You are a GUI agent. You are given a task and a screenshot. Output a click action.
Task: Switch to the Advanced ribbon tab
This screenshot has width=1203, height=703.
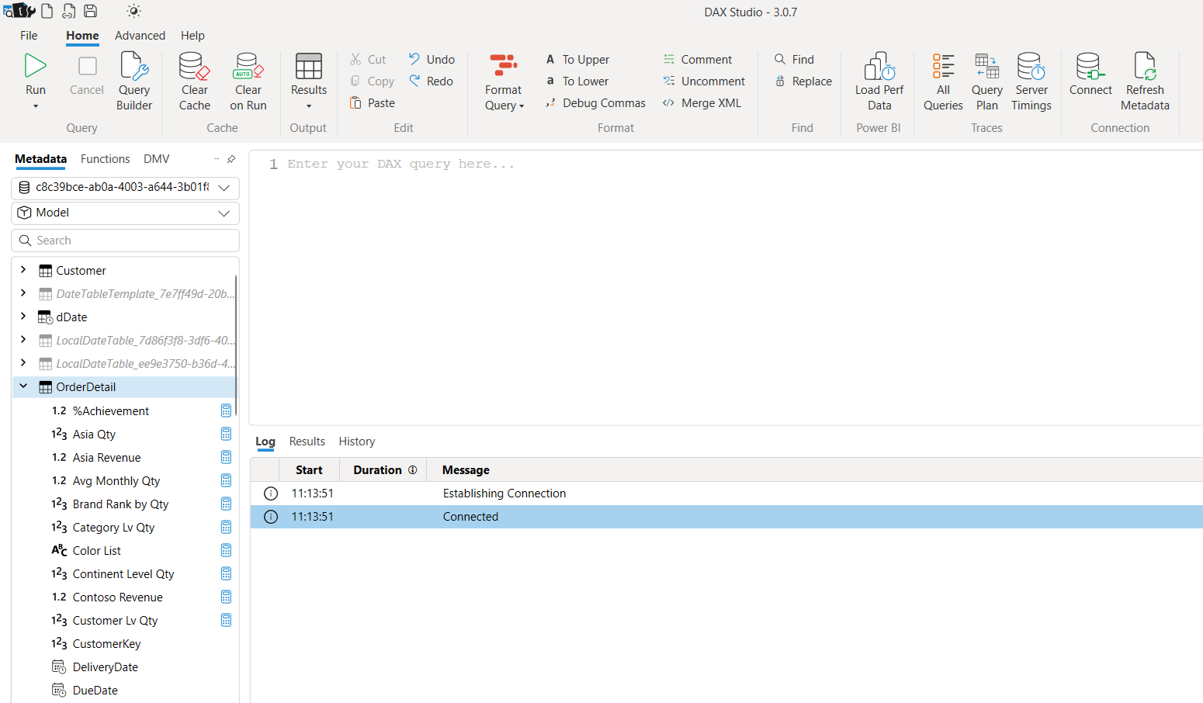(x=140, y=36)
